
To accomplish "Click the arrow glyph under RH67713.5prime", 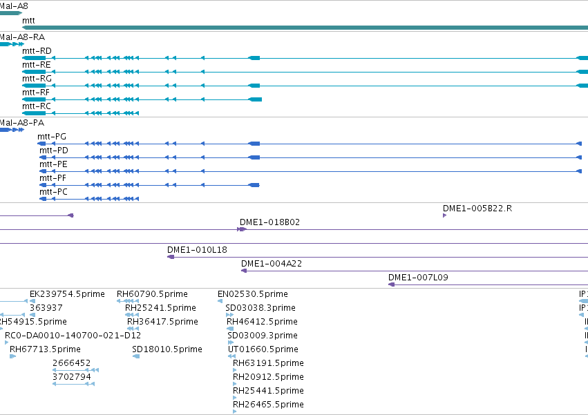I will coord(12,356).
